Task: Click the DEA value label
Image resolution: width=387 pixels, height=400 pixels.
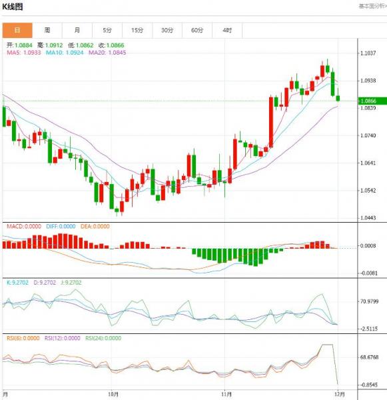Action: (95, 226)
